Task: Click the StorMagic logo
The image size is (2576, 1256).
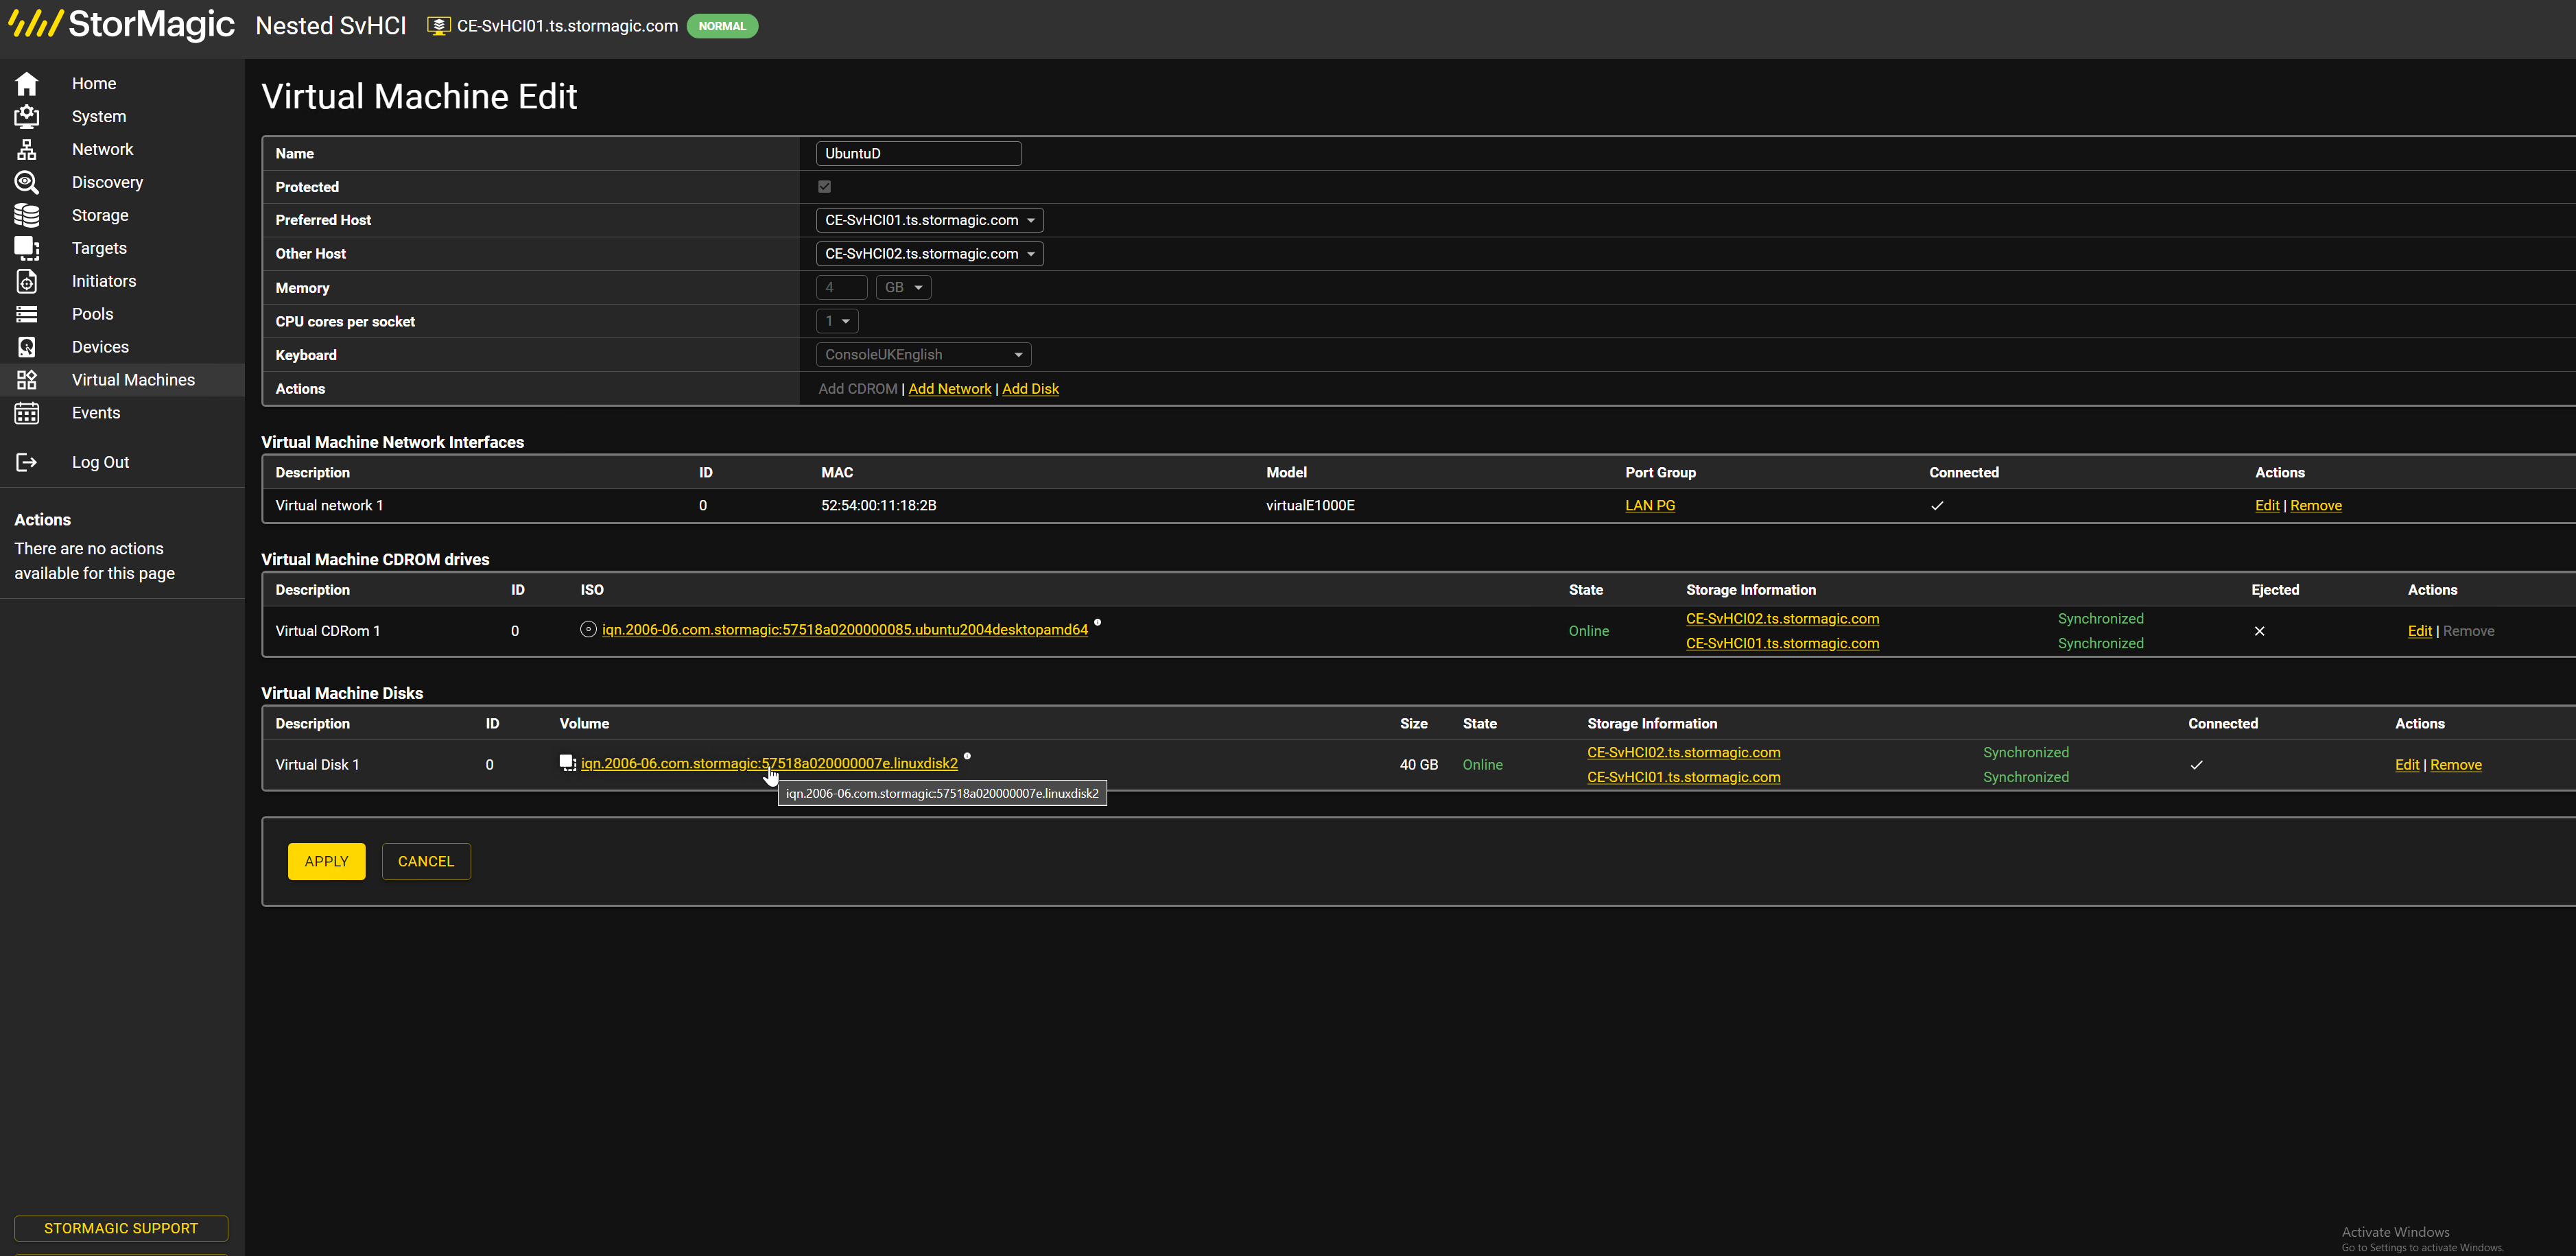Action: pyautogui.click(x=121, y=24)
